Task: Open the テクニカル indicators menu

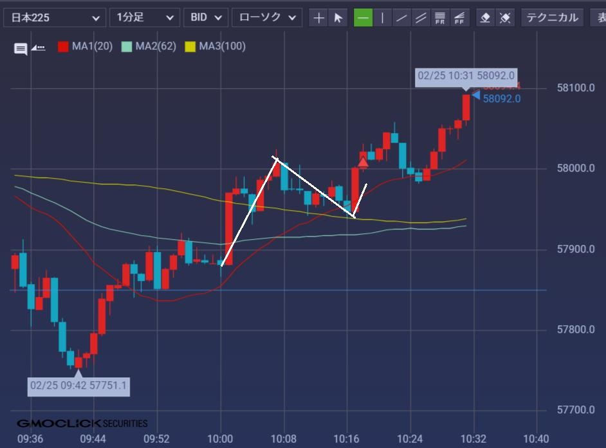Action: point(552,18)
